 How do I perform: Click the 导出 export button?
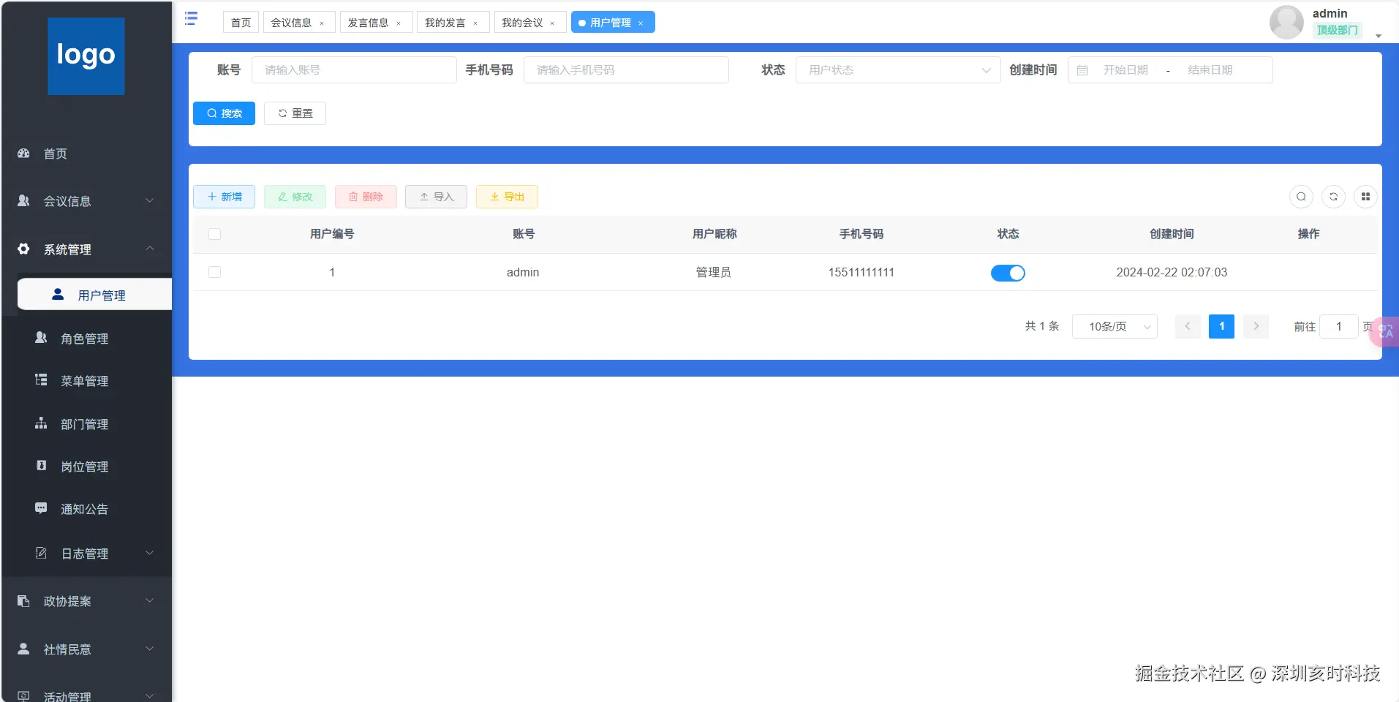[x=507, y=197]
